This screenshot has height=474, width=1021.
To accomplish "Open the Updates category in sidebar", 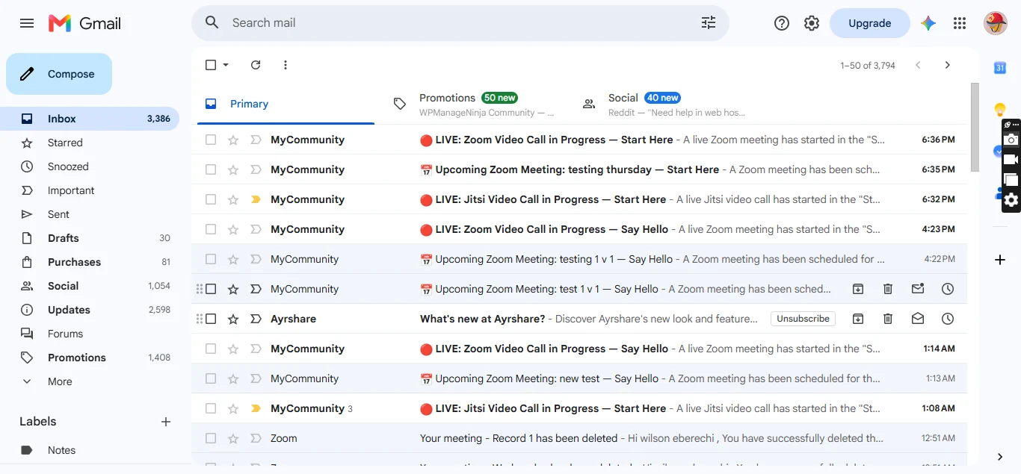I will (x=90, y=310).
